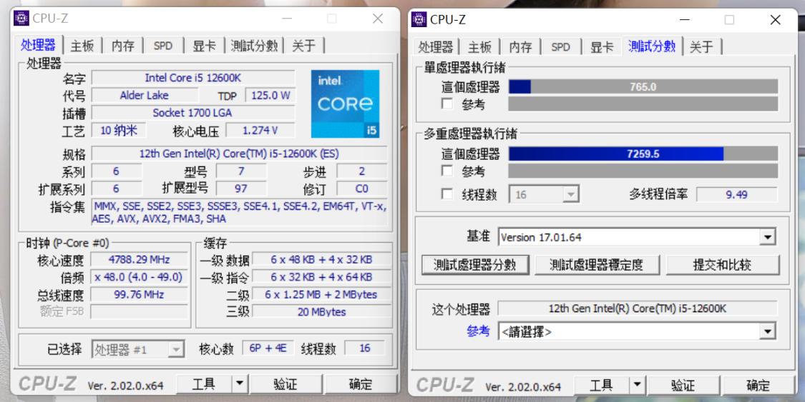This screenshot has height=402, width=805.
Task: Click 測試處理器分數 button
Action: click(475, 265)
